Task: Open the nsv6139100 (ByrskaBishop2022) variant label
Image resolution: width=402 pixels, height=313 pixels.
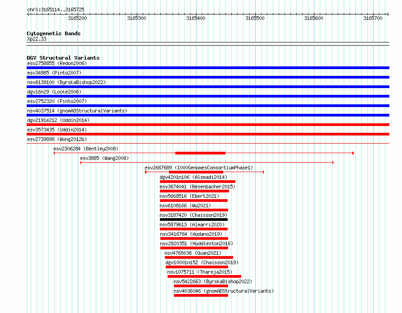Action: 66,82
